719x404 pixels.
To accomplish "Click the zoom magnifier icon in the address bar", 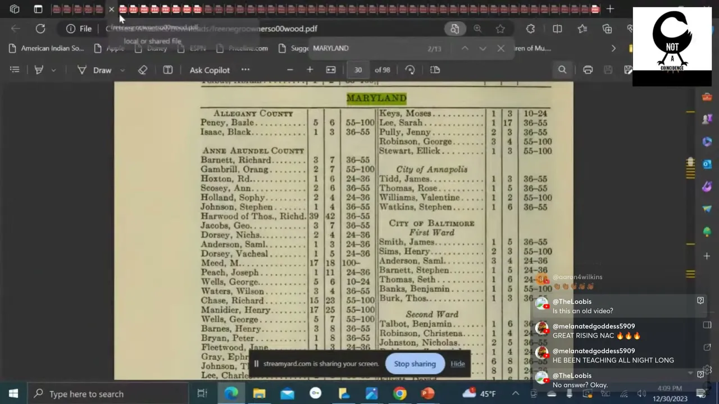I will pyautogui.click(x=477, y=29).
